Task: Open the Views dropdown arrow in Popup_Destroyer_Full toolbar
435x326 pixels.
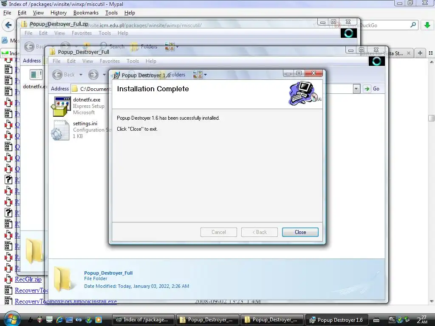Action: (x=205, y=75)
